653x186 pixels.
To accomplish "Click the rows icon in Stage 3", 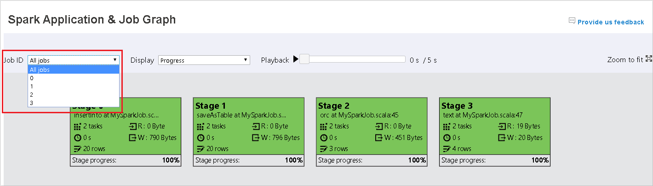I will (x=447, y=149).
